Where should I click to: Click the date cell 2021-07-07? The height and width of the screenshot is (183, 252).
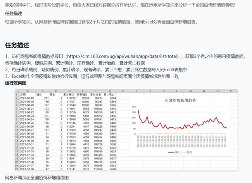coord(27,166)
